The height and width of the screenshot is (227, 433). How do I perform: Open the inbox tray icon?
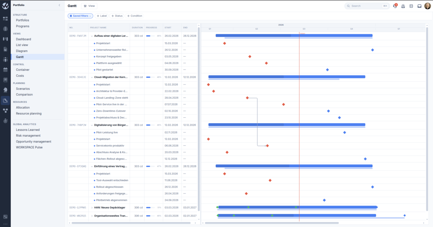point(419,6)
